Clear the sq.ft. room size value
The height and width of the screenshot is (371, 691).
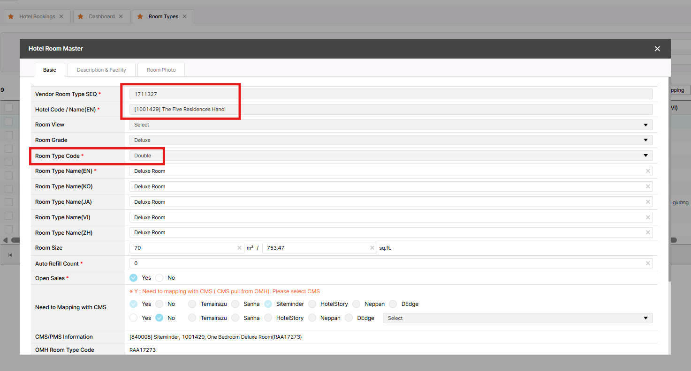372,248
